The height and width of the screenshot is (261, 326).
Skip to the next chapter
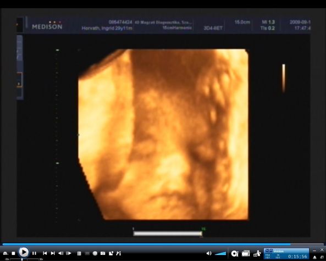point(53,253)
